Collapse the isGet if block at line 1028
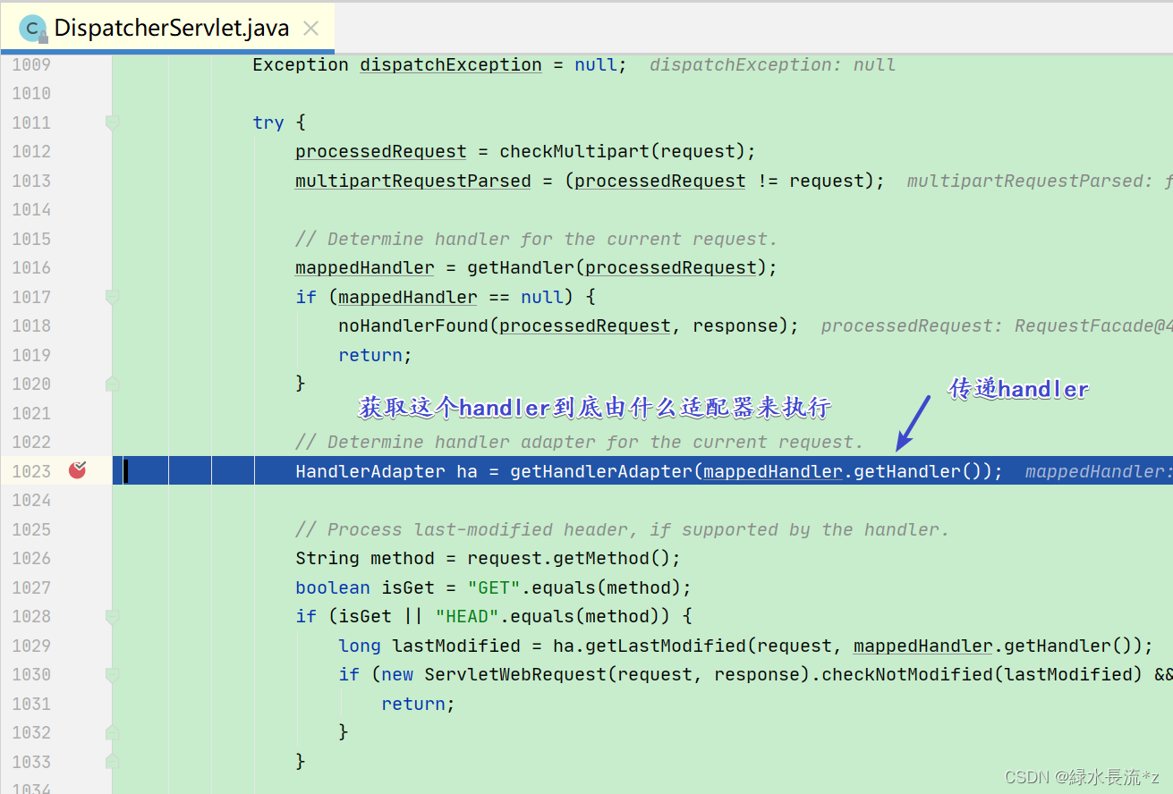This screenshot has height=794, width=1173. click(x=112, y=616)
